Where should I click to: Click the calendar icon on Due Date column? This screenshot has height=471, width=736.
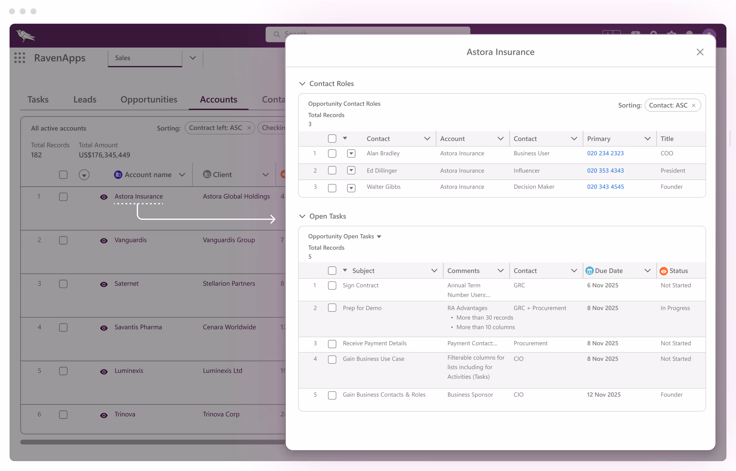590,270
